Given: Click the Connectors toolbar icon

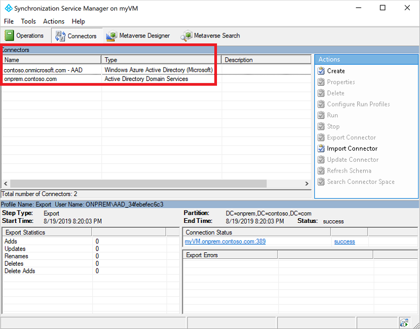Looking at the screenshot, I should [x=60, y=36].
